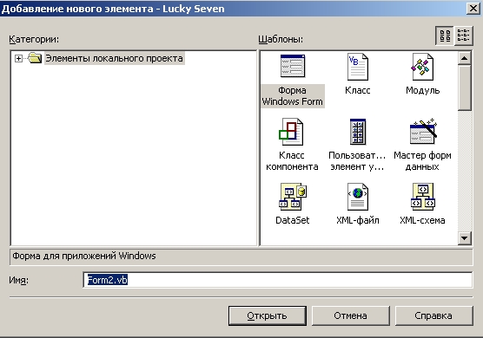This screenshot has height=338, width=483.
Task: Click the Форма Windows Form label
Action: coord(293,96)
